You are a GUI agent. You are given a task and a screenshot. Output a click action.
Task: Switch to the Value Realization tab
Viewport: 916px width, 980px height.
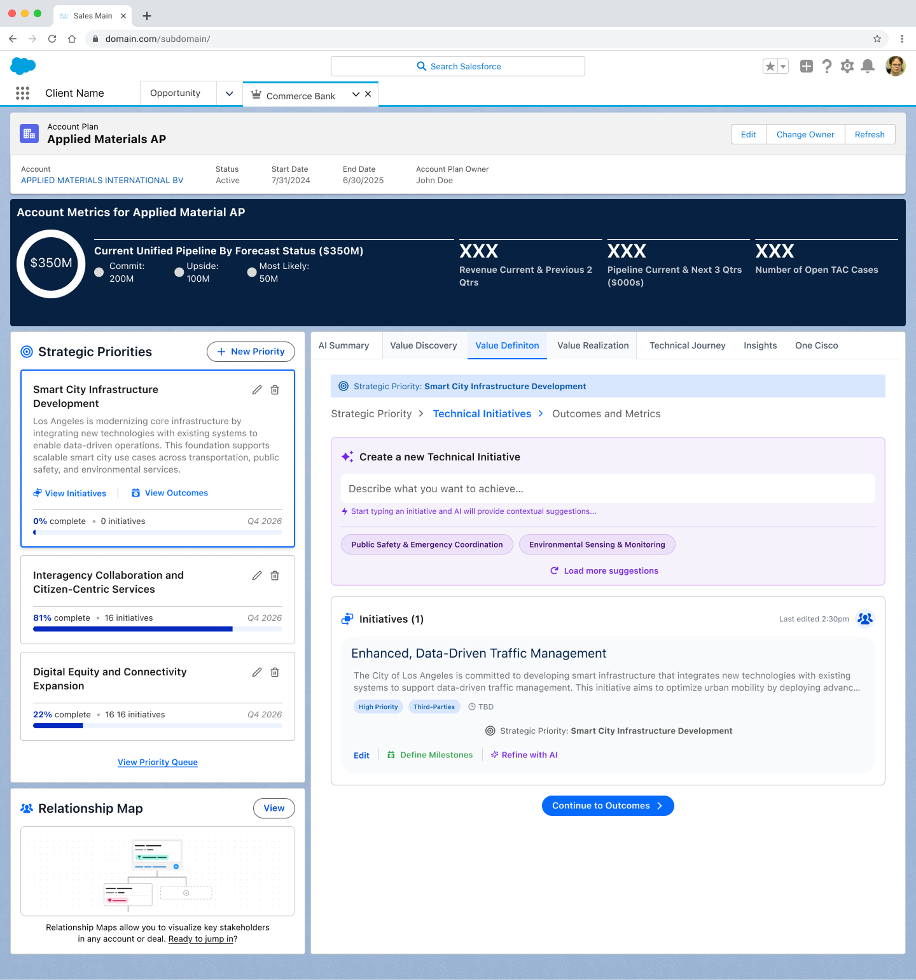[593, 345]
